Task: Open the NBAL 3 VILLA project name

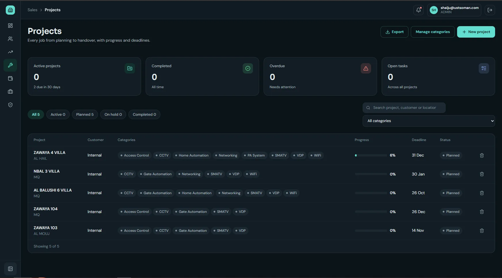Action: [47, 171]
